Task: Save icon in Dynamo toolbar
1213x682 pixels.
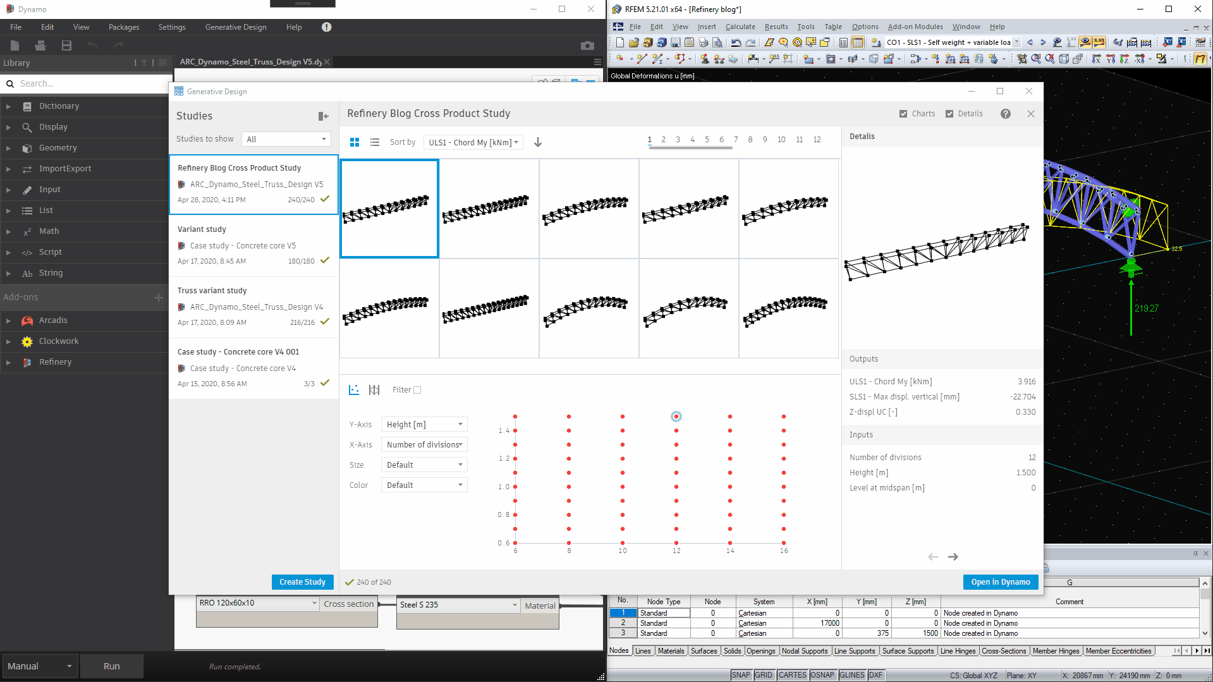Action: [x=66, y=45]
